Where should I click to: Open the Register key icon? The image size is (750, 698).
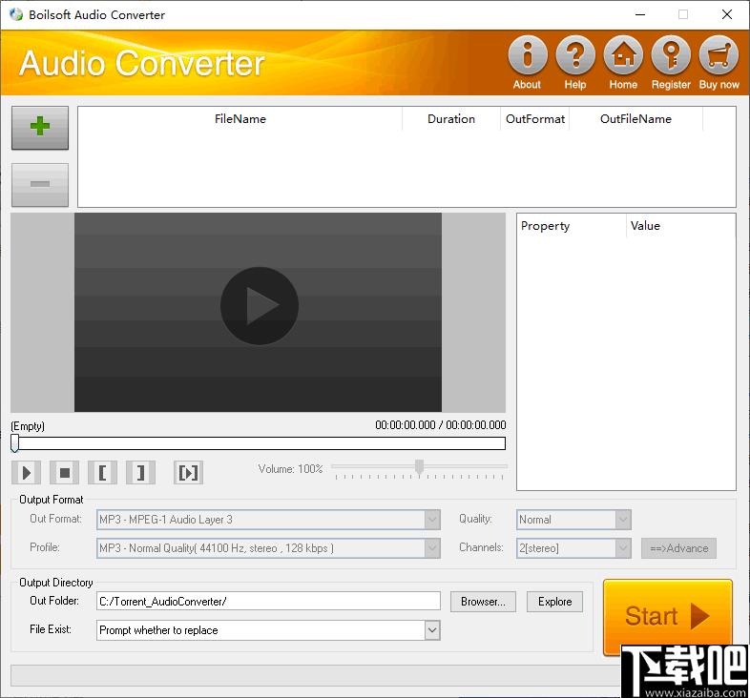[x=671, y=55]
